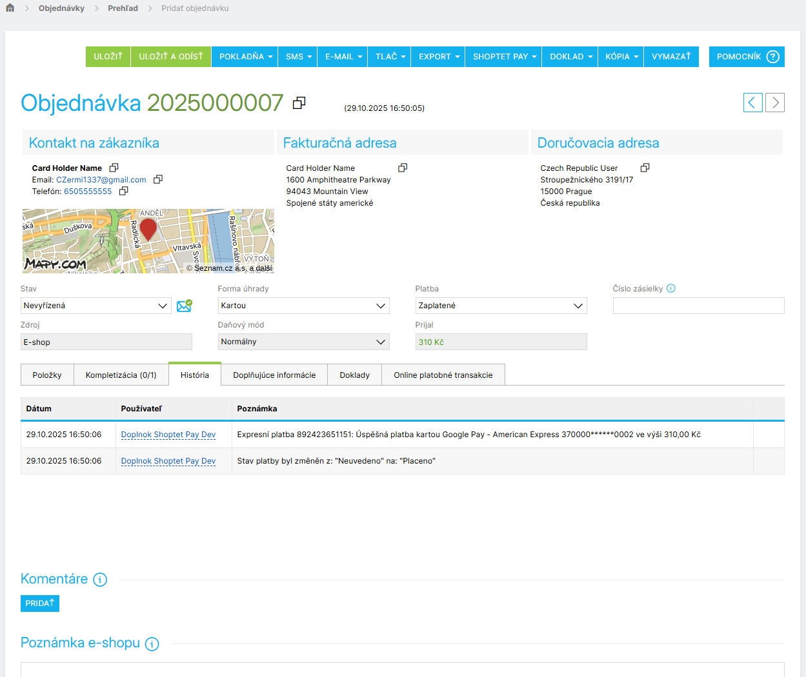The width and height of the screenshot is (806, 677).
Task: Copy the order number using the copy icon
Action: coord(299,103)
